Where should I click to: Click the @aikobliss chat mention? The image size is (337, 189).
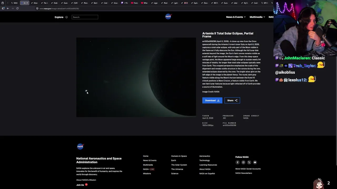click(285, 72)
